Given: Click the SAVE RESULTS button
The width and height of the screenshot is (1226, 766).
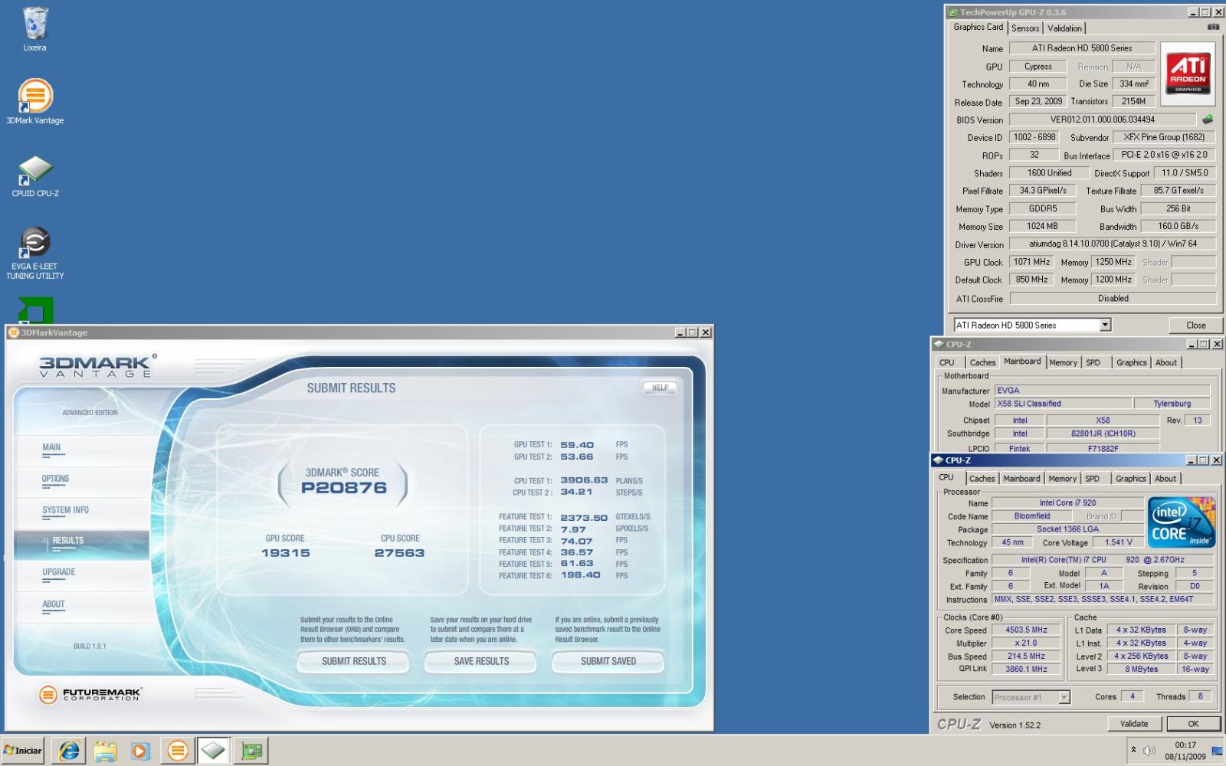Looking at the screenshot, I should [481, 661].
